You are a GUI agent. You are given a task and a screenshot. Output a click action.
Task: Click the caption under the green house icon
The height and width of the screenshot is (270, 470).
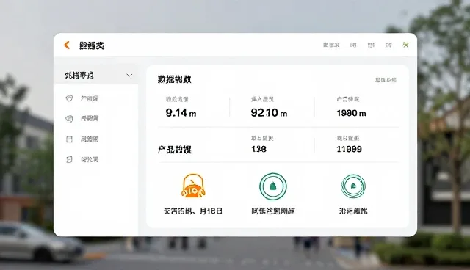coord(353,211)
